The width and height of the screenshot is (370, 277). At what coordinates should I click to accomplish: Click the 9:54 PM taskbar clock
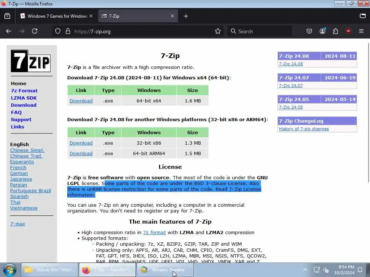[344, 270]
